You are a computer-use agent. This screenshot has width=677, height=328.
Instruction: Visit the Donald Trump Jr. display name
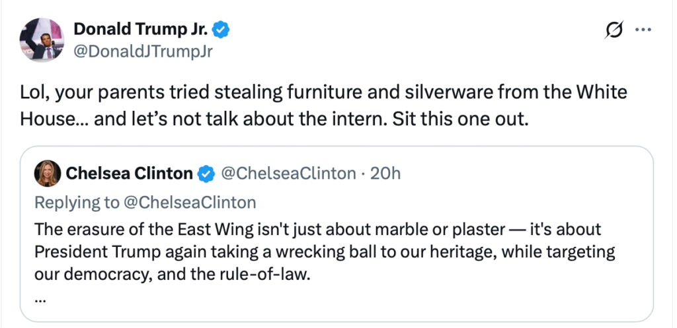[x=141, y=30]
